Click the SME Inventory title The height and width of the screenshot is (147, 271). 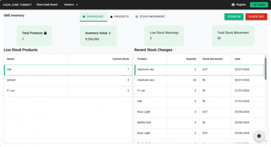pyautogui.click(x=14, y=15)
